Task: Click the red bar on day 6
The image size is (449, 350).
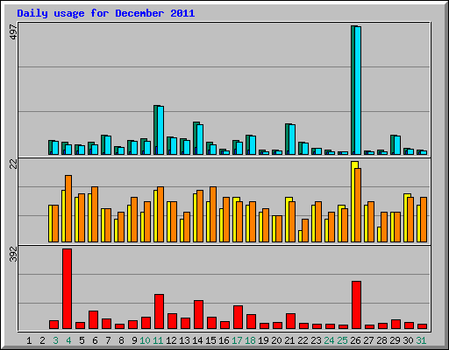Action: [x=93, y=320]
